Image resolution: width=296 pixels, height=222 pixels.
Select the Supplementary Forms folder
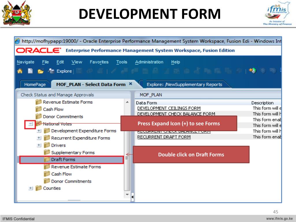coord(73,153)
